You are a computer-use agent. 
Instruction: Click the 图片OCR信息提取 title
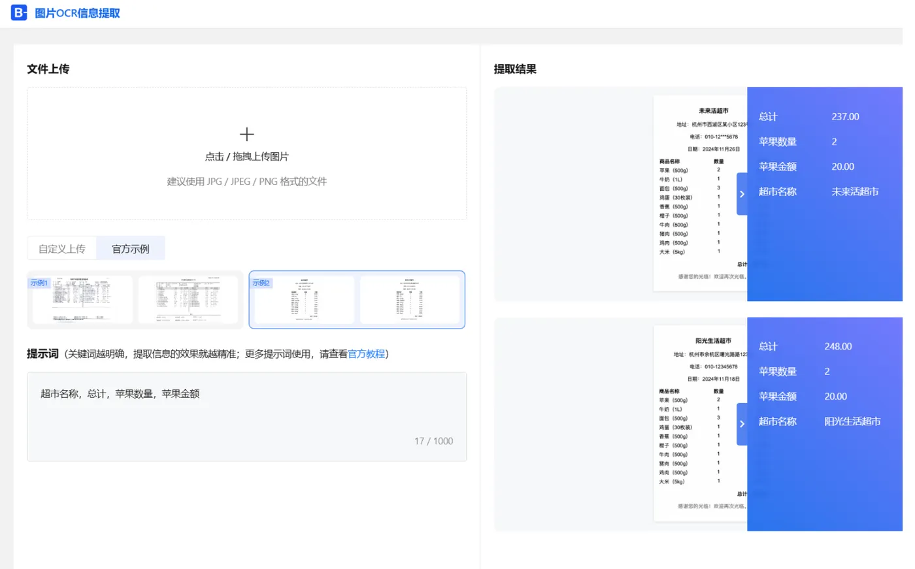77,13
